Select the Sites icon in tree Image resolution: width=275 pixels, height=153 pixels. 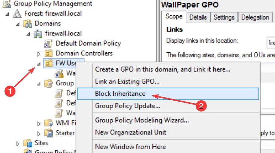click(29, 143)
